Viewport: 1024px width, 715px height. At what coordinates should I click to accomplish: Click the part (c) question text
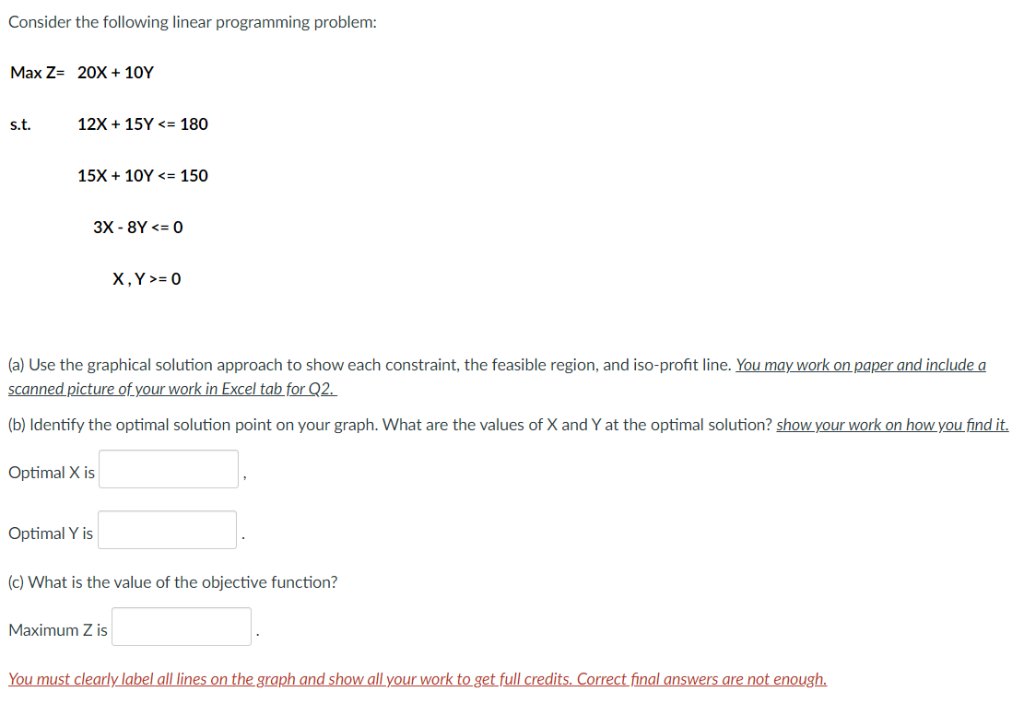coord(172,581)
